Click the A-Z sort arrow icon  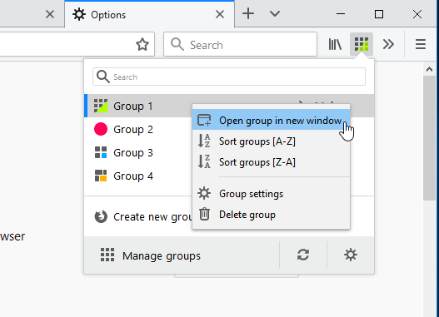coord(204,141)
